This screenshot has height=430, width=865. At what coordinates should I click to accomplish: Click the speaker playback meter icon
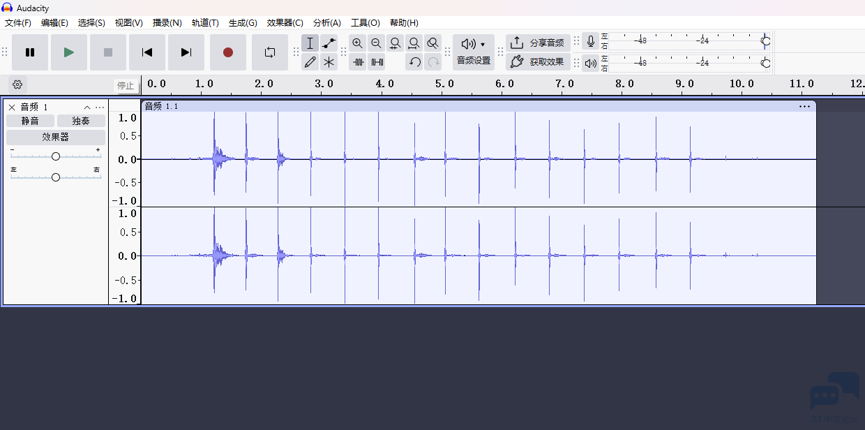[591, 64]
